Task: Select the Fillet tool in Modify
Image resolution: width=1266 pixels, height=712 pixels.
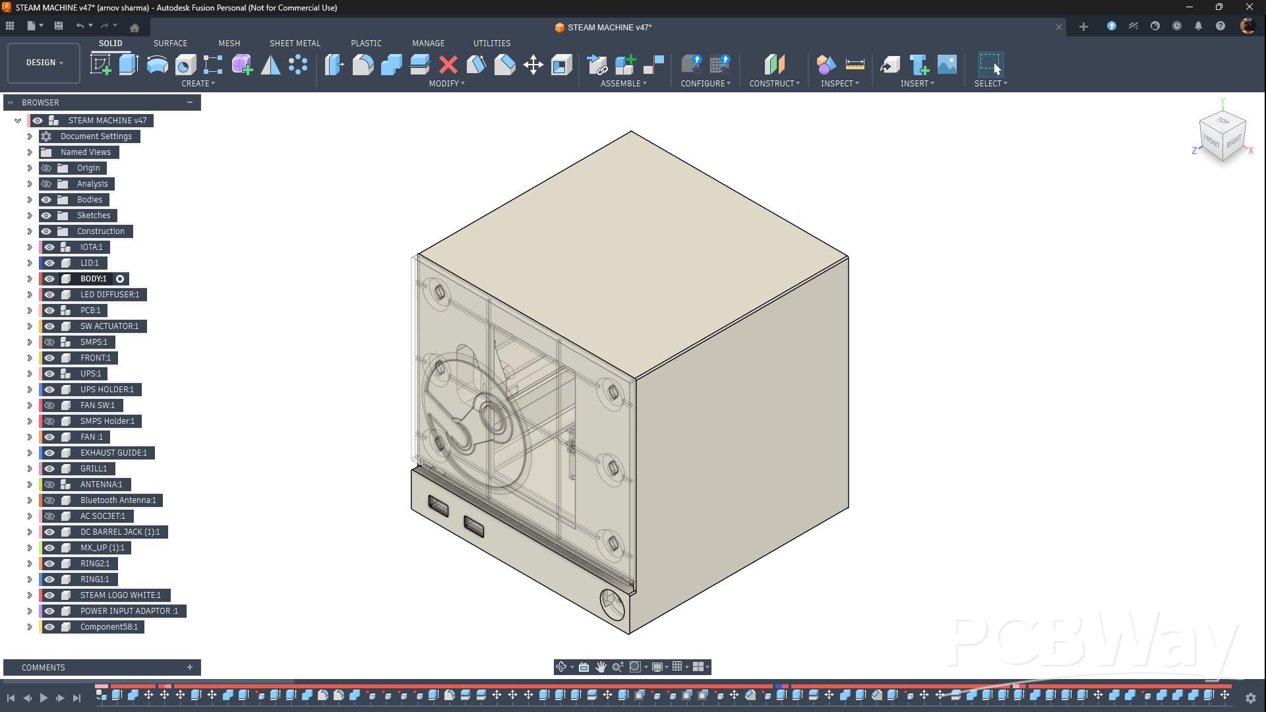Action: point(363,65)
